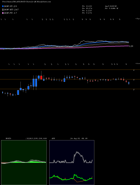Click the 'ADX' panel heading
This screenshot has width=140, height=185.
[x=53, y=138]
